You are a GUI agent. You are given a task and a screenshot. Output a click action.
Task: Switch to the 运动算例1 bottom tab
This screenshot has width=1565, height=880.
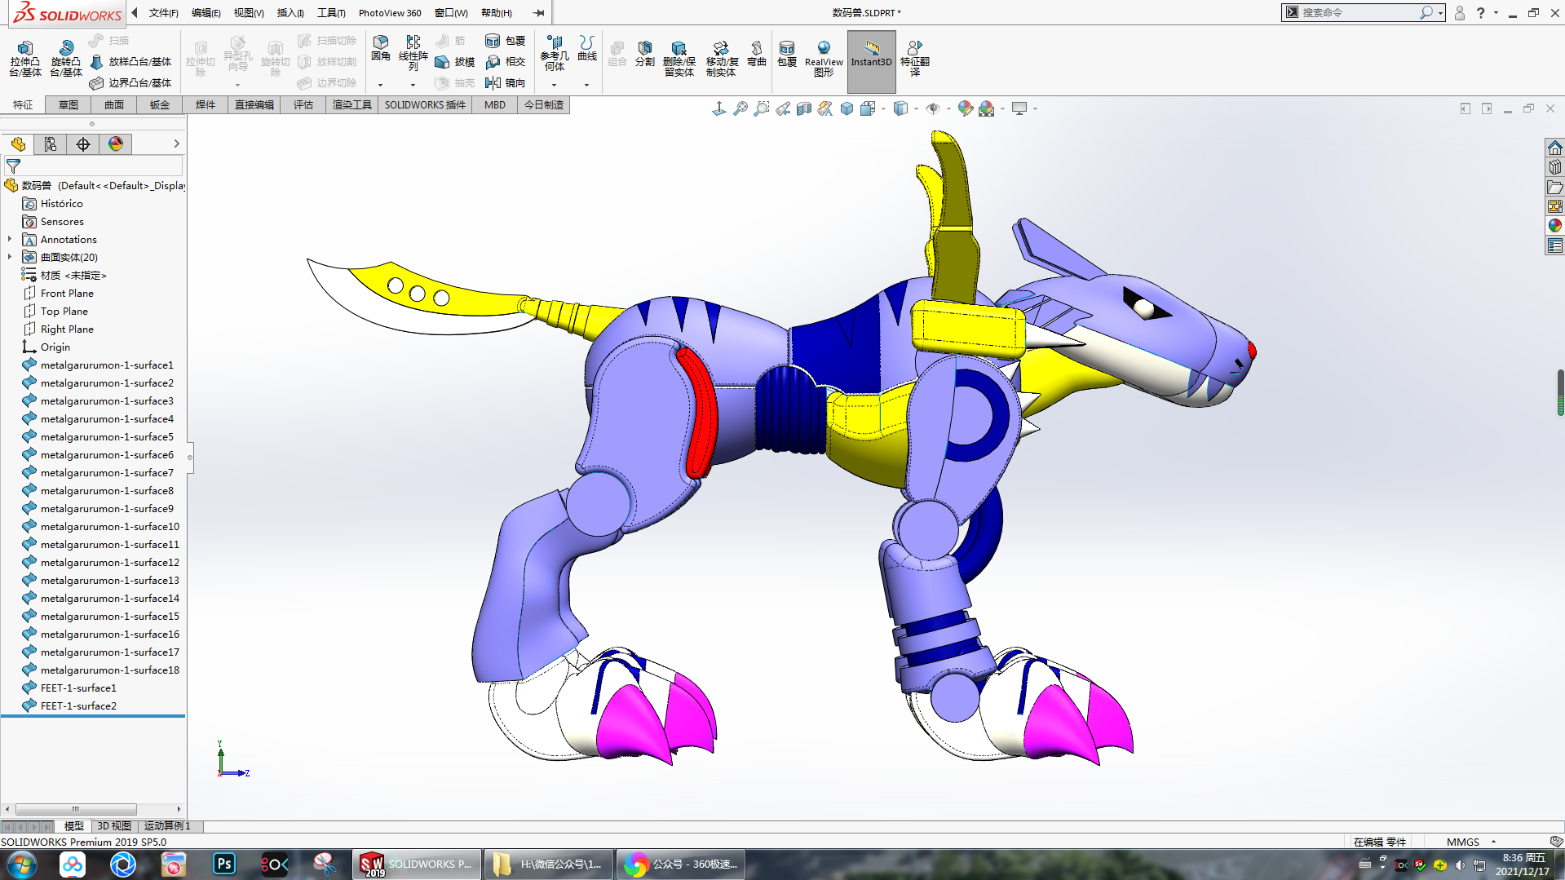click(167, 826)
